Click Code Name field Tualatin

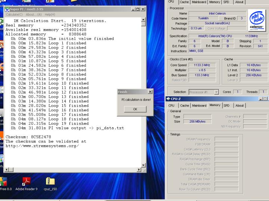coord(203,18)
